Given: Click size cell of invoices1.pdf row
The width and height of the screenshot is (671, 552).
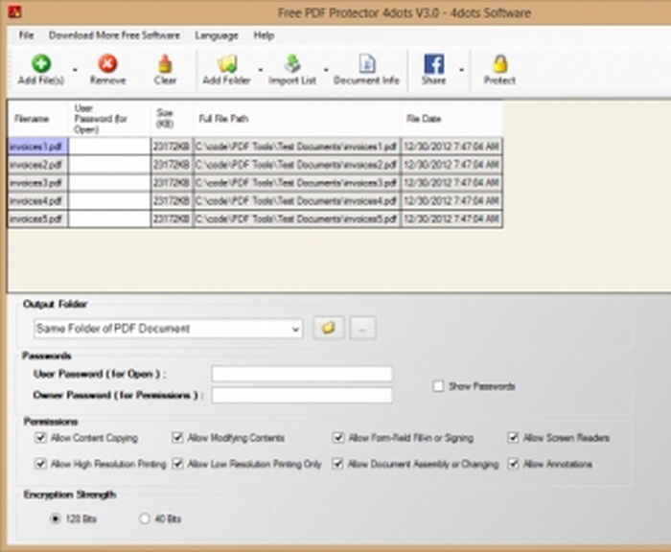Looking at the screenshot, I should (172, 147).
